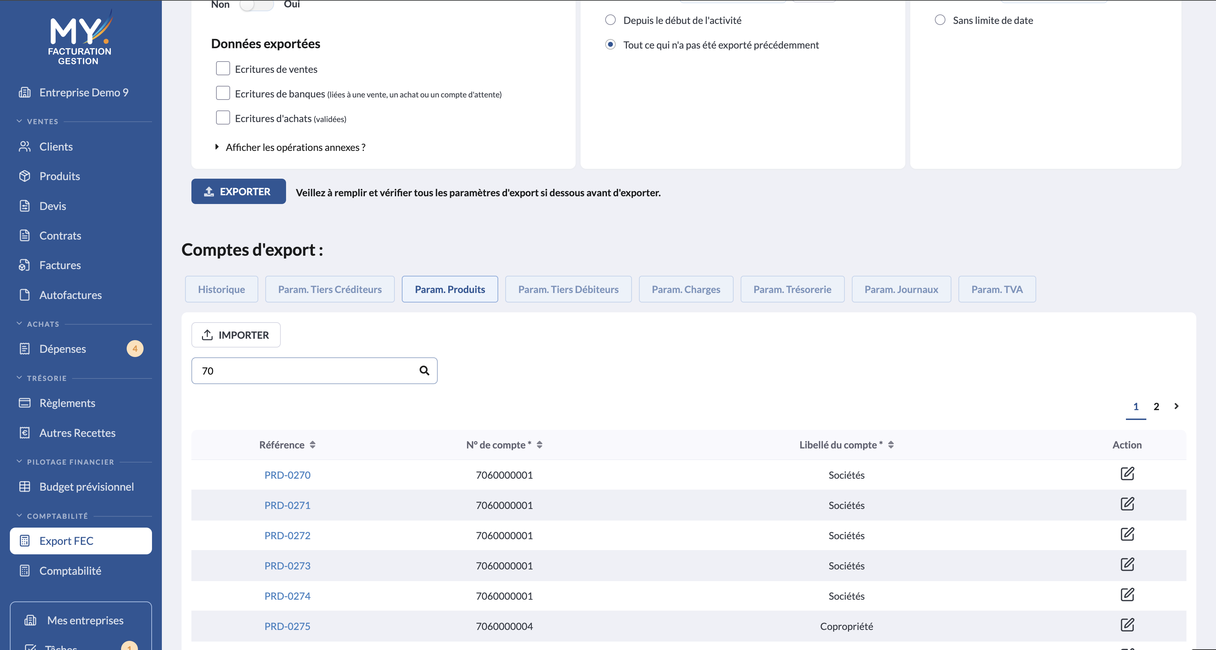Go to page 2 of results
Screen dimensions: 1216x650
coord(1156,407)
